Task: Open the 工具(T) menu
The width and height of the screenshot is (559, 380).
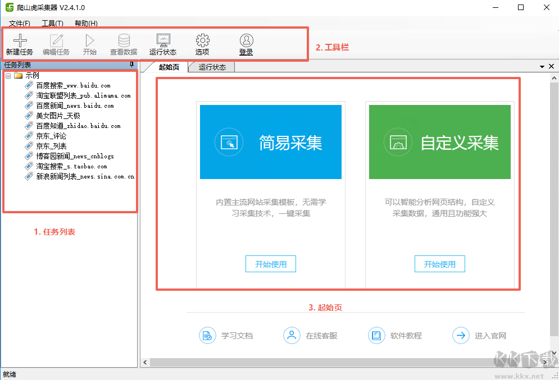Action: tap(52, 23)
